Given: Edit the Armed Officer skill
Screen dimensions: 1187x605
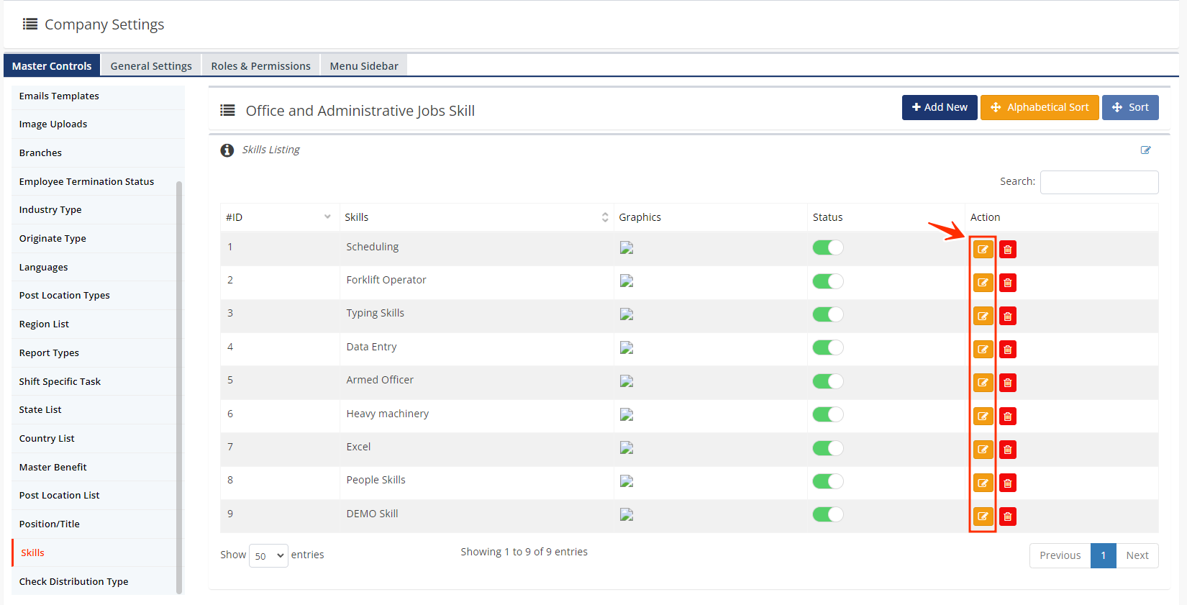Looking at the screenshot, I should (983, 383).
